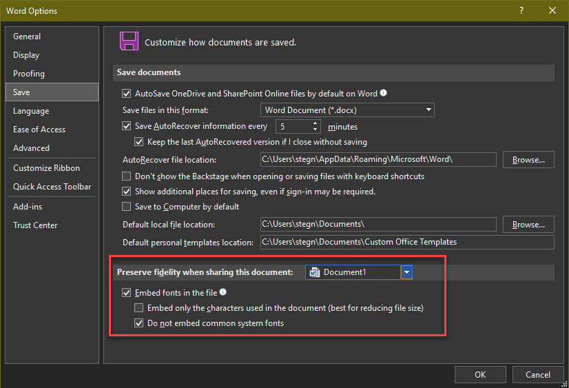This screenshot has height=388, width=569.
Task: Click the info icon next to AutoSave OneDrive option
Action: [x=383, y=93]
